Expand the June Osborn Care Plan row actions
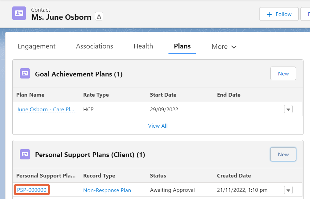This screenshot has height=199, width=310. click(288, 109)
